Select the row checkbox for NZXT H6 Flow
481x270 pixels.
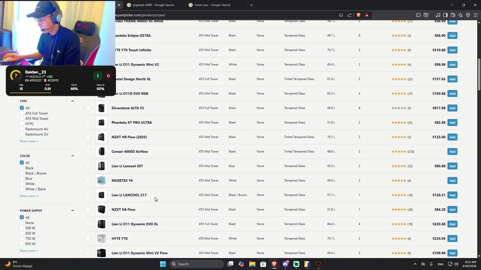point(88,209)
